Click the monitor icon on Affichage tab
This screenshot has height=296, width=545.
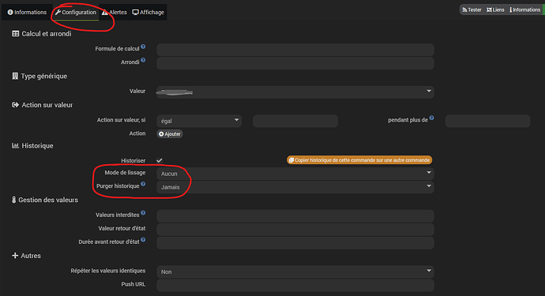tap(136, 12)
